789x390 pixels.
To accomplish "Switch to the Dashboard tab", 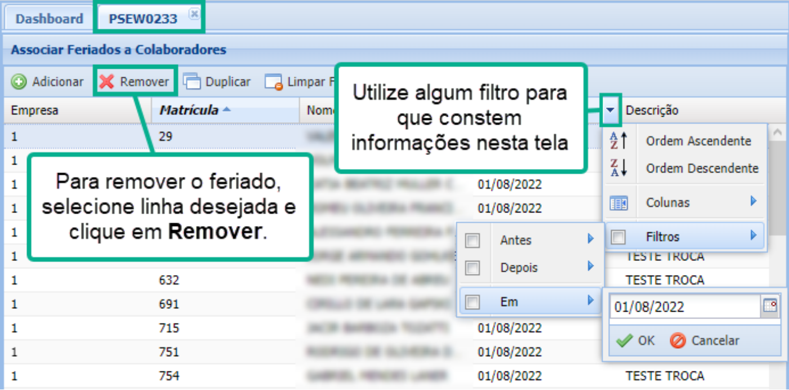I will (x=49, y=19).
